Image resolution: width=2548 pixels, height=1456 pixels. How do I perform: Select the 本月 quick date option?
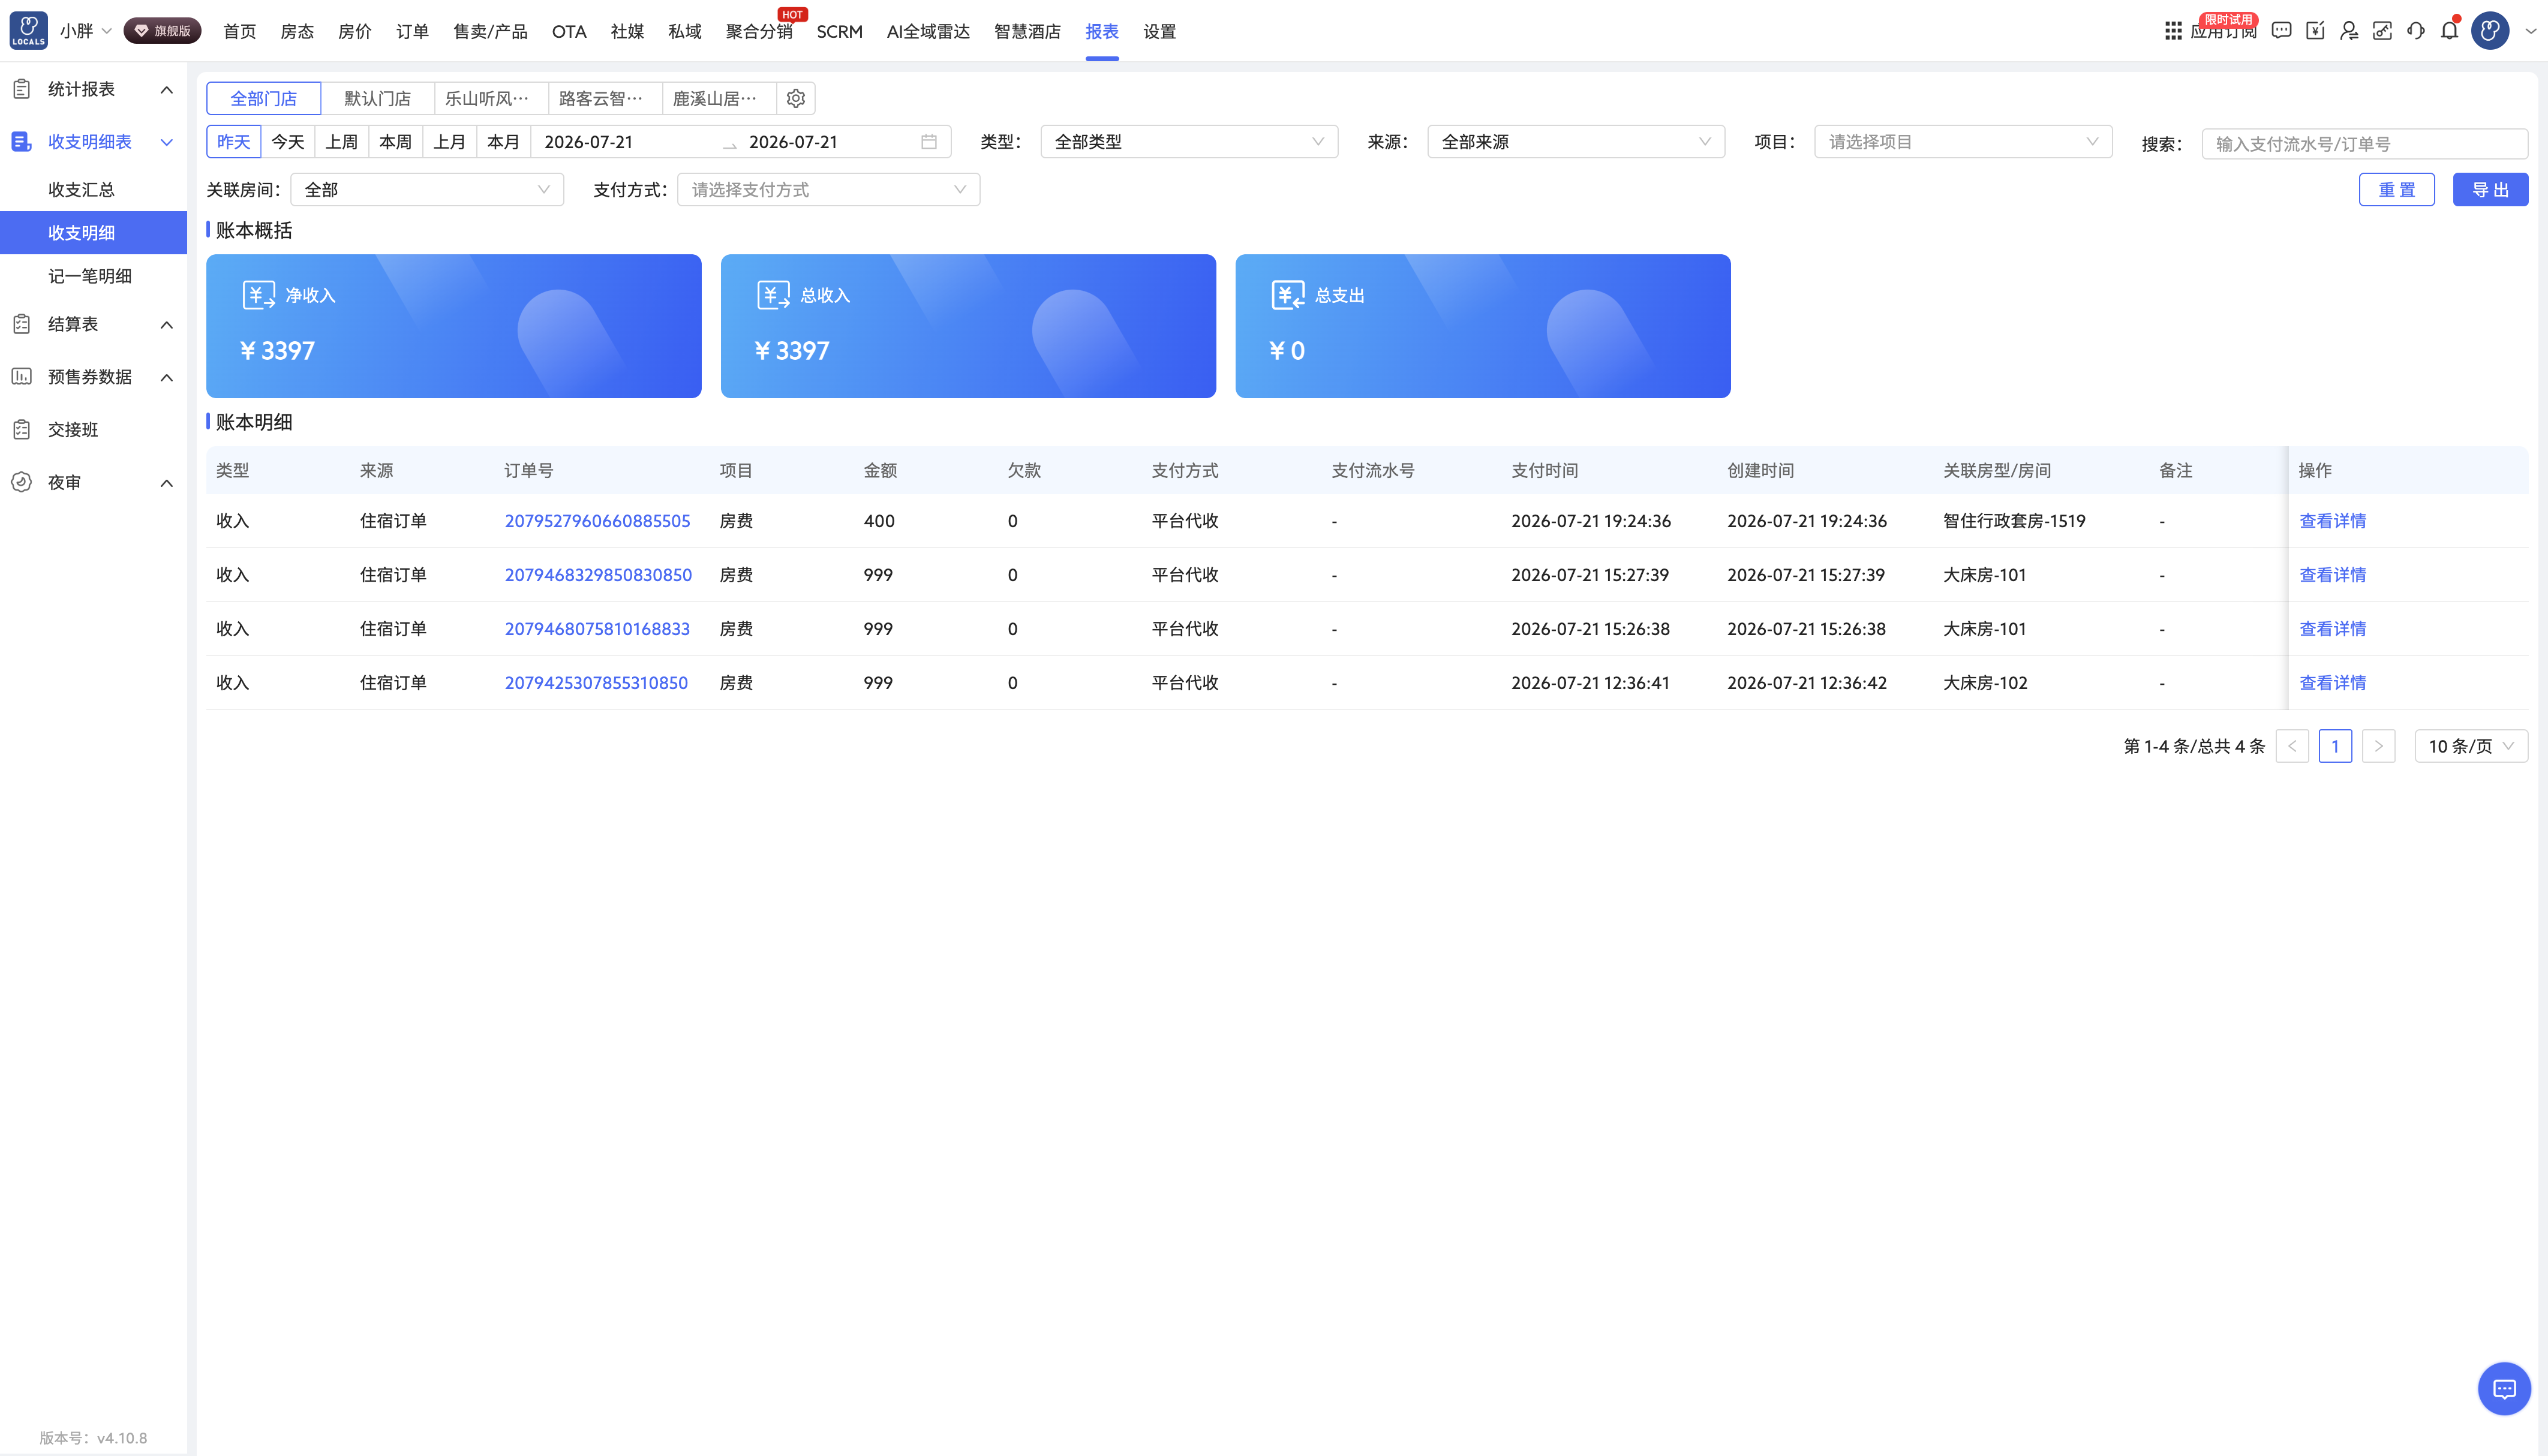[504, 142]
